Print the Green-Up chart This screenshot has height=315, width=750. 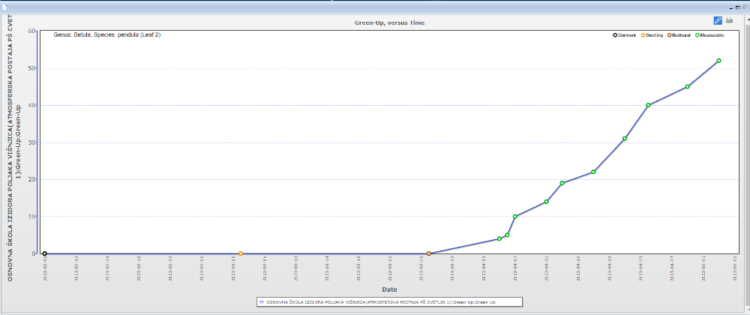pos(729,20)
